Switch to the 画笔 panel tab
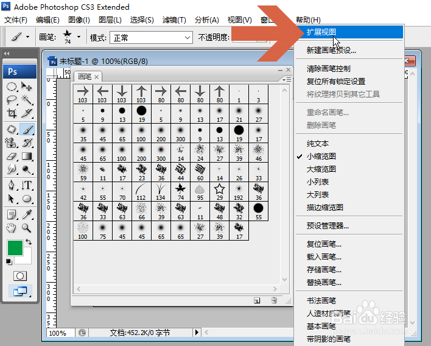 (x=85, y=77)
